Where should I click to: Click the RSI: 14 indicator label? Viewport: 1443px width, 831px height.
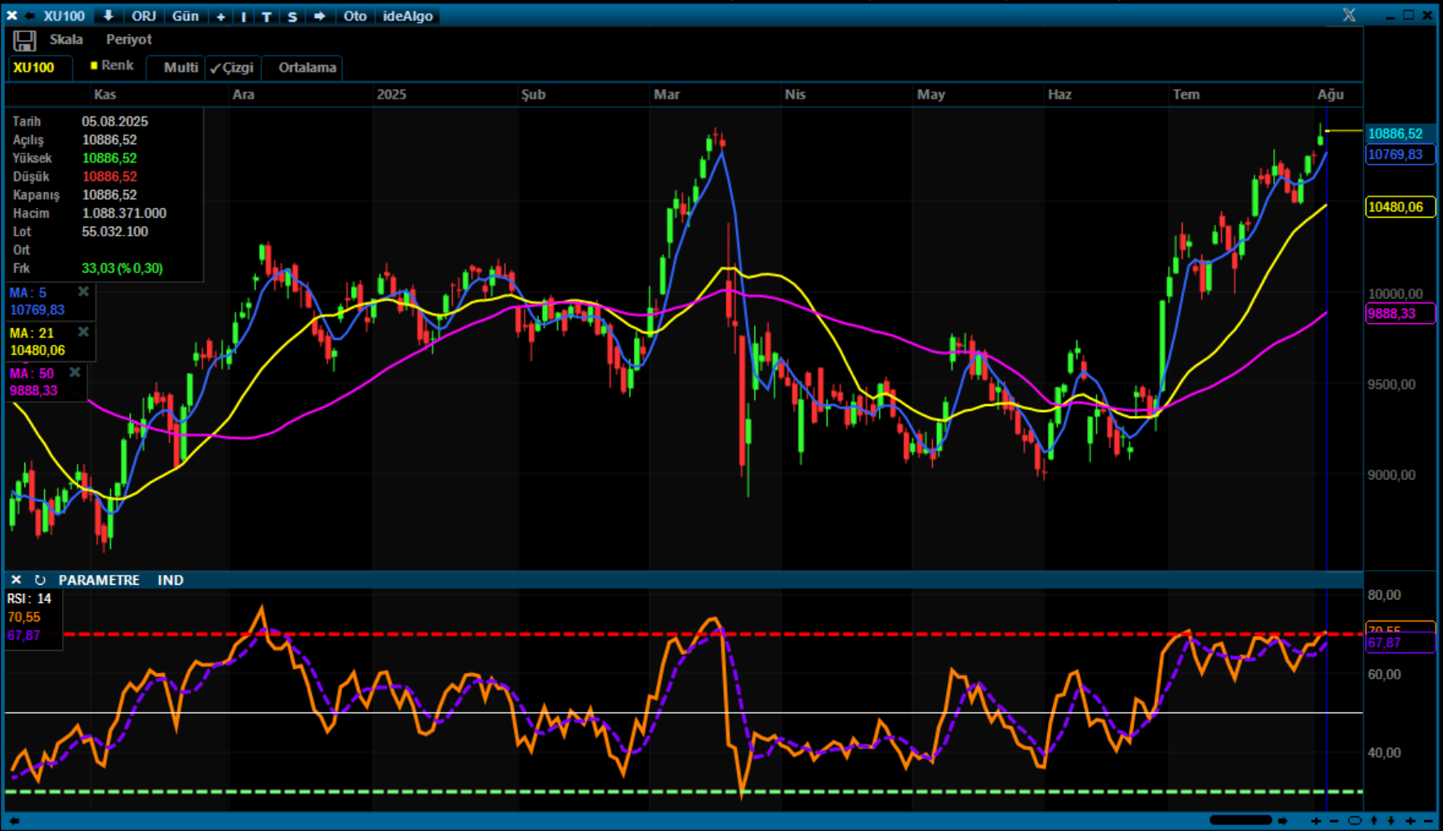click(x=29, y=599)
